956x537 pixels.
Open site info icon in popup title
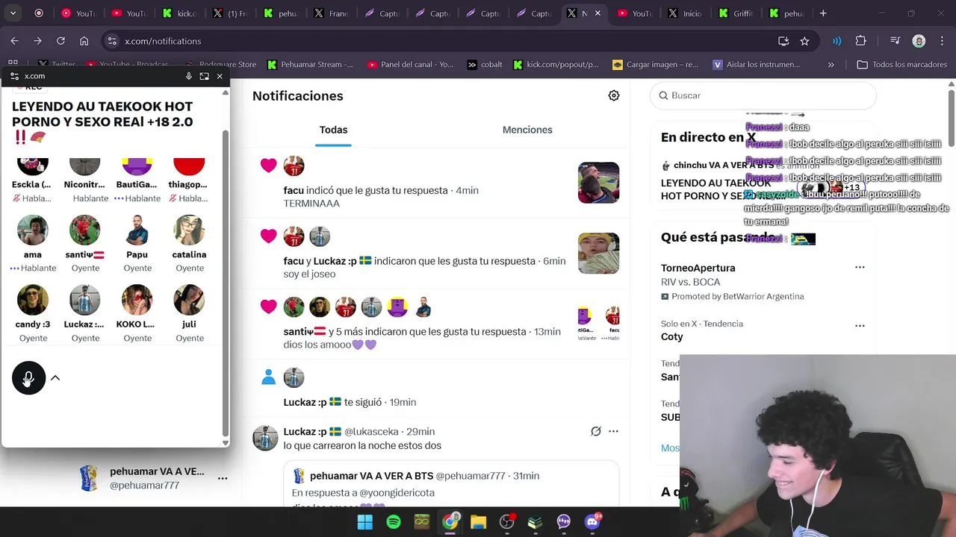[14, 76]
